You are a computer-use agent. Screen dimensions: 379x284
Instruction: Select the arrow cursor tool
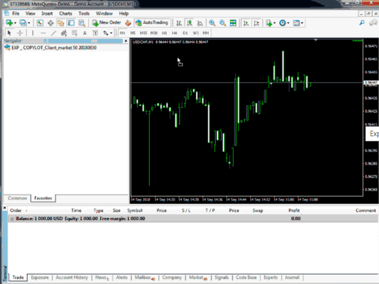8,32
